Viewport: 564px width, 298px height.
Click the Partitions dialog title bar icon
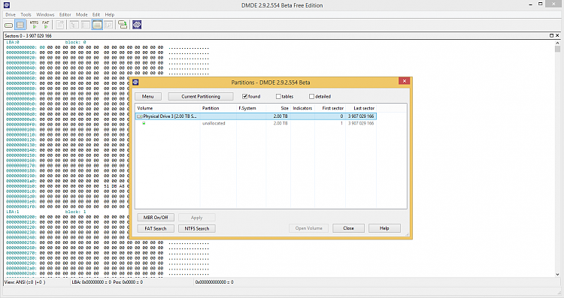point(135,83)
